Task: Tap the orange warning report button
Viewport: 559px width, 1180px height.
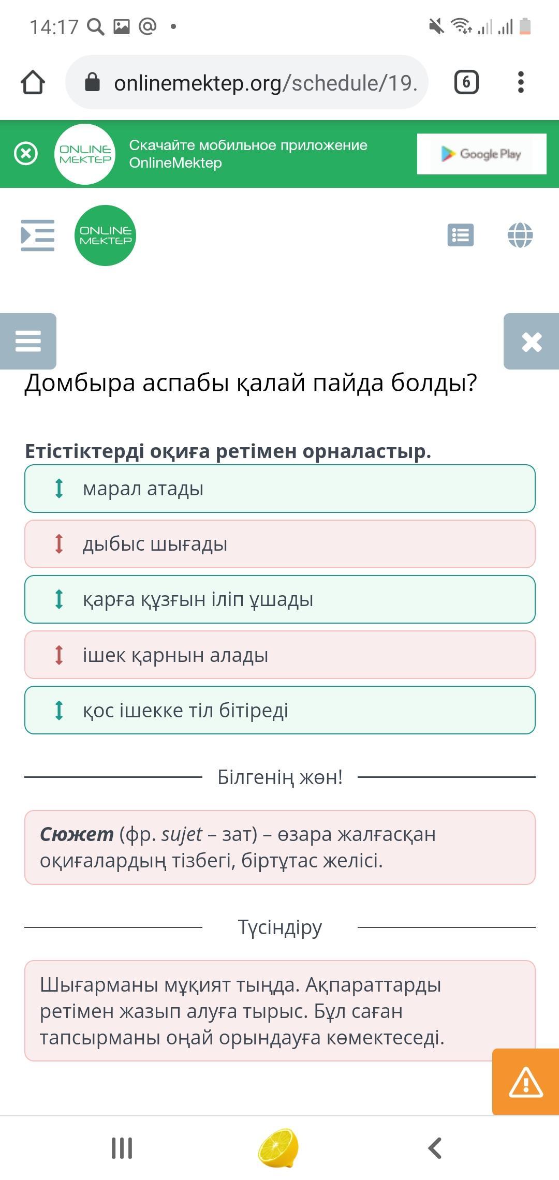Action: [525, 1082]
